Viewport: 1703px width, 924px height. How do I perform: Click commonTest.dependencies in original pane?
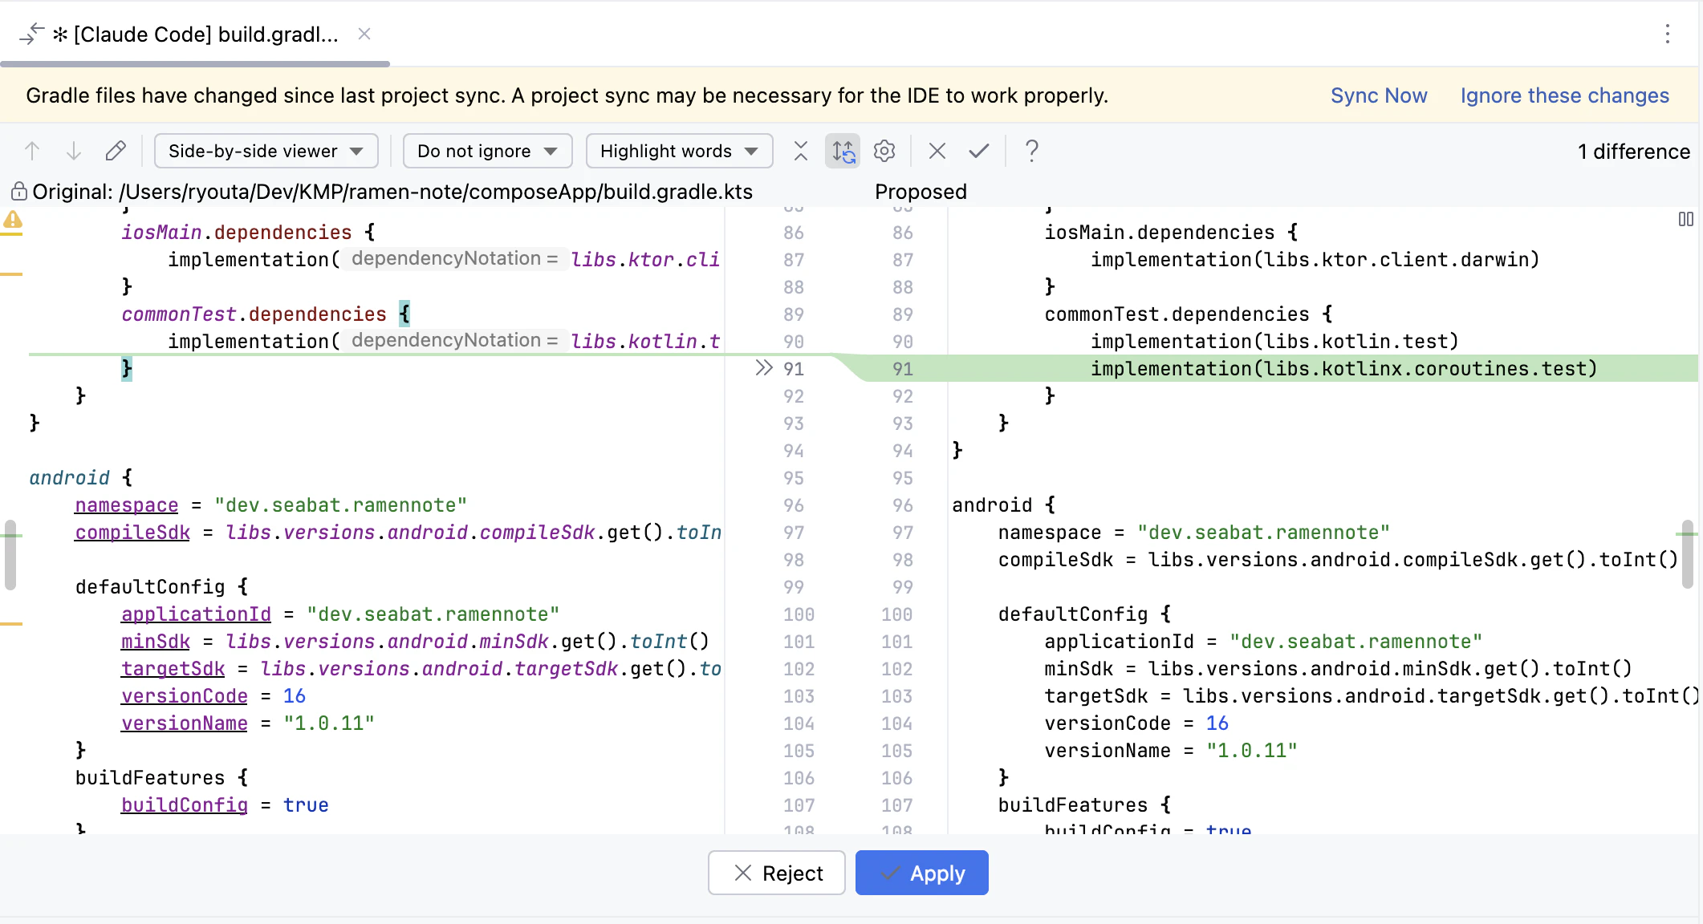click(x=254, y=314)
